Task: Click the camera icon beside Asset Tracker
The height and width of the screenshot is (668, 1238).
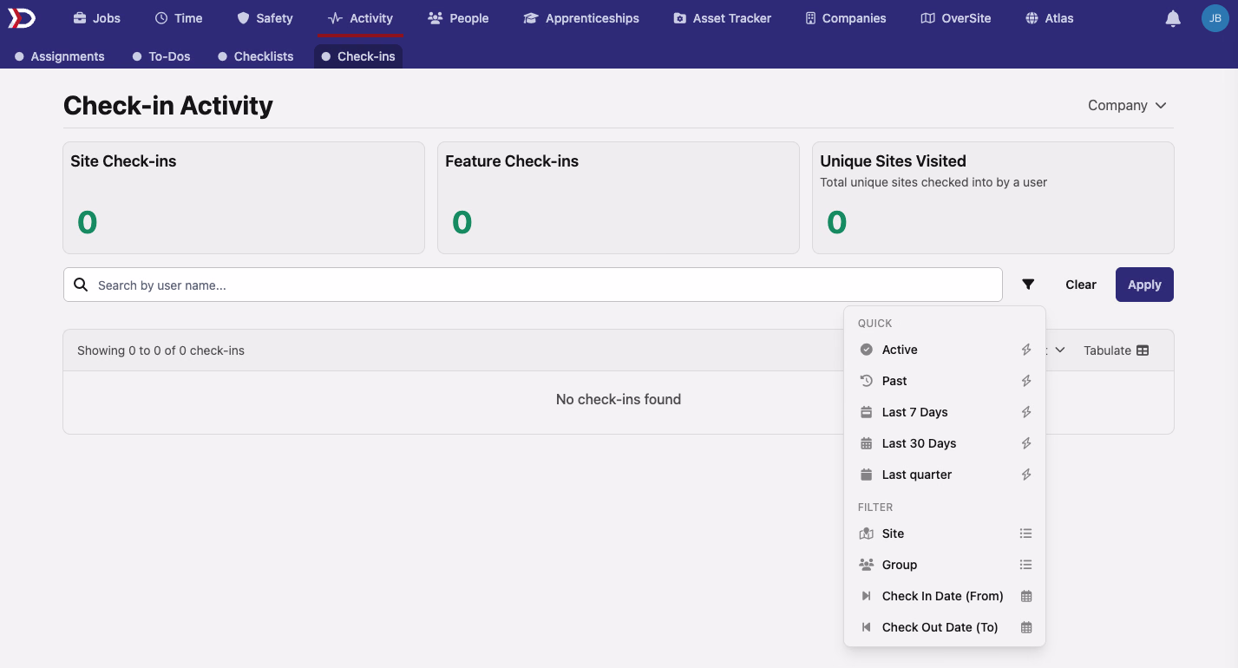Action: tap(679, 18)
